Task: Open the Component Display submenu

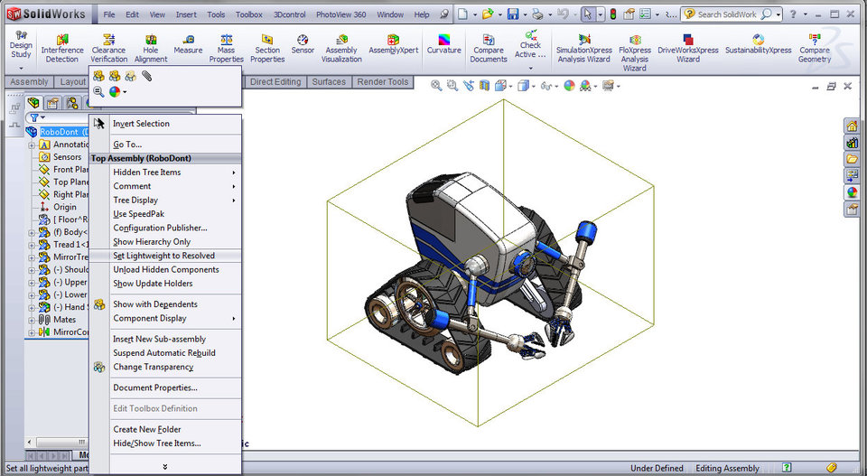Action: (x=164, y=319)
